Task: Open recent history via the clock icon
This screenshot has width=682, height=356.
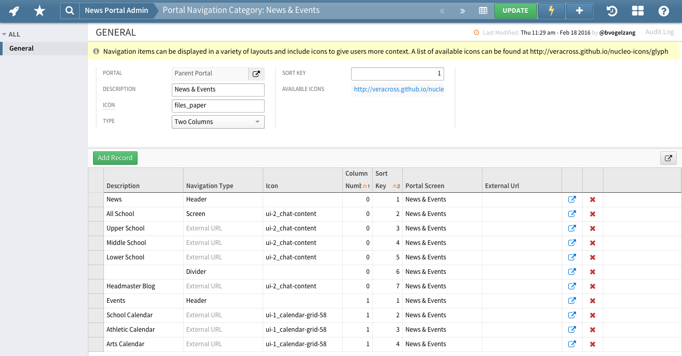Action: tap(612, 10)
